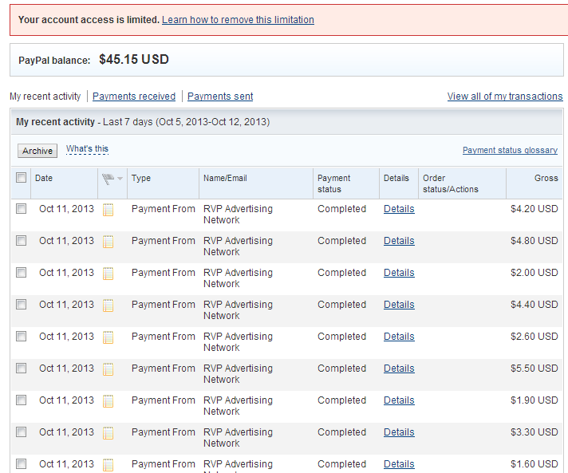Switch to Payments received tab
The height and width of the screenshot is (473, 568).
click(x=134, y=97)
